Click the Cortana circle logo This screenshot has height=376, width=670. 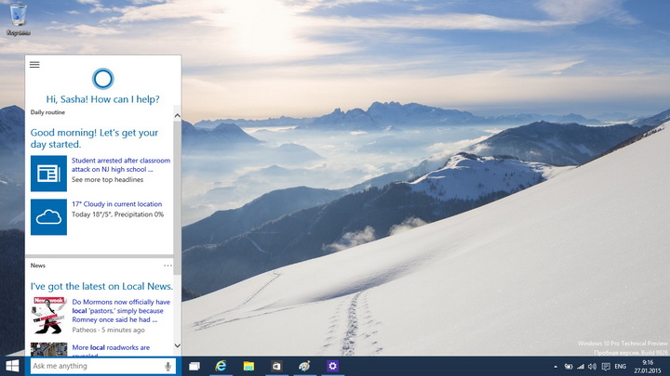pos(103,78)
